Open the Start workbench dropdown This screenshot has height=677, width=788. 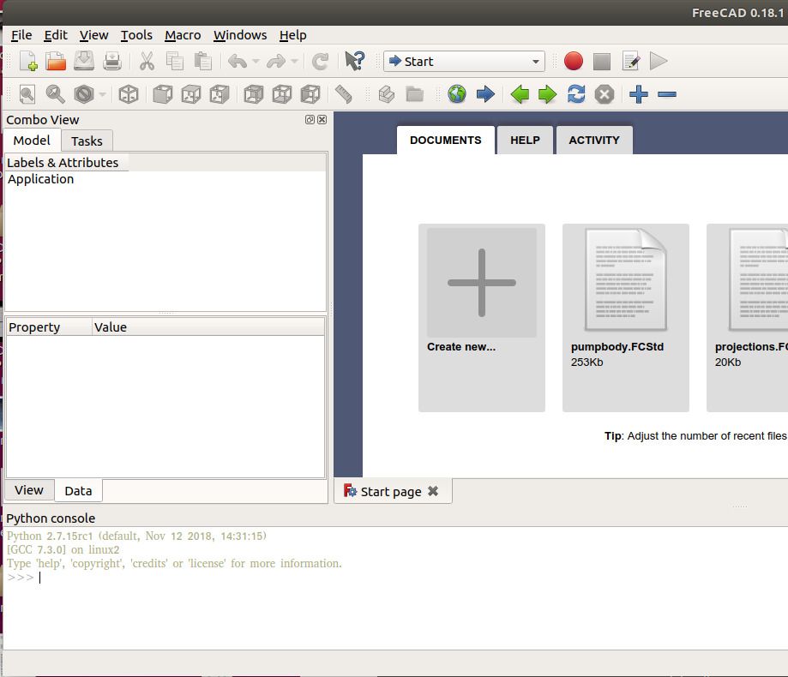click(464, 61)
